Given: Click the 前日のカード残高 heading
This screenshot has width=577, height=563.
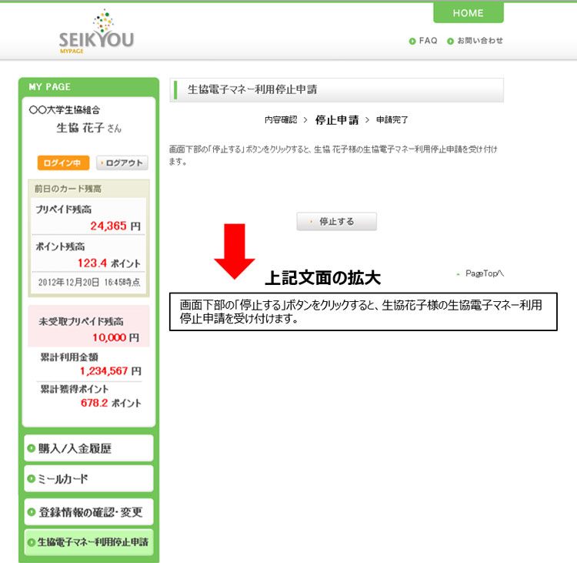Looking at the screenshot, I should (68, 189).
